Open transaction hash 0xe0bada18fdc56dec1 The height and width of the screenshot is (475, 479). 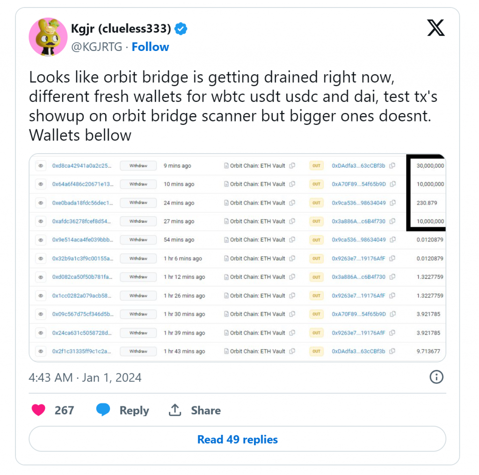(82, 203)
